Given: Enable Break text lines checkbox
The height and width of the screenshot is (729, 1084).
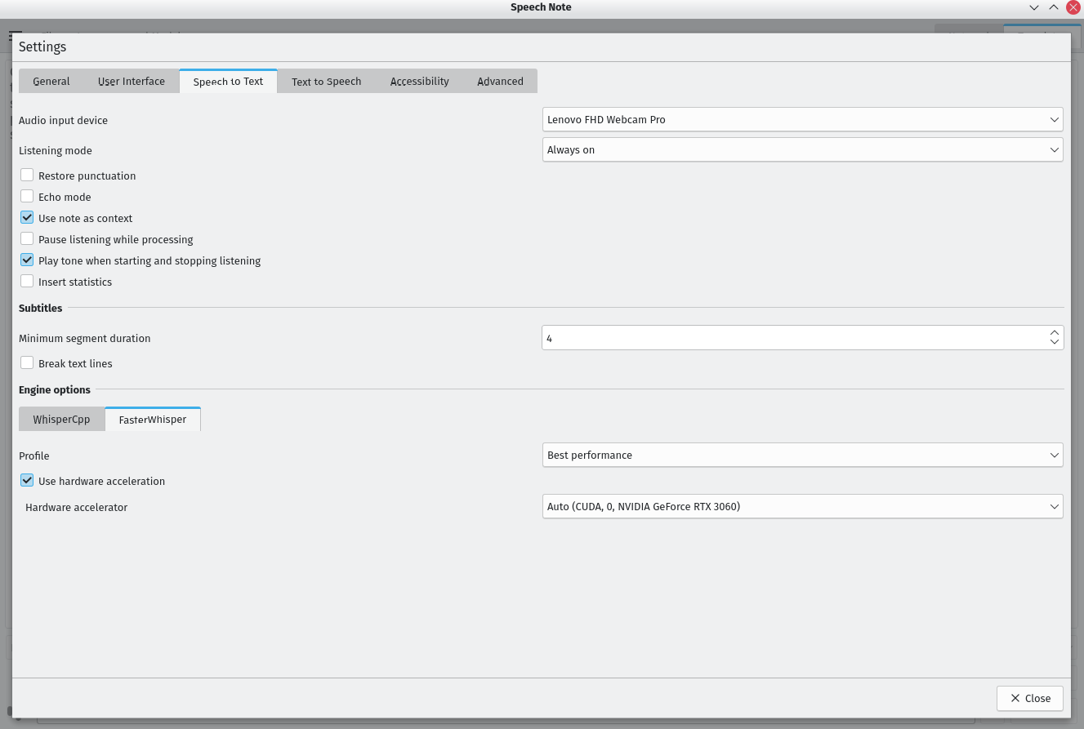Looking at the screenshot, I should (x=27, y=362).
